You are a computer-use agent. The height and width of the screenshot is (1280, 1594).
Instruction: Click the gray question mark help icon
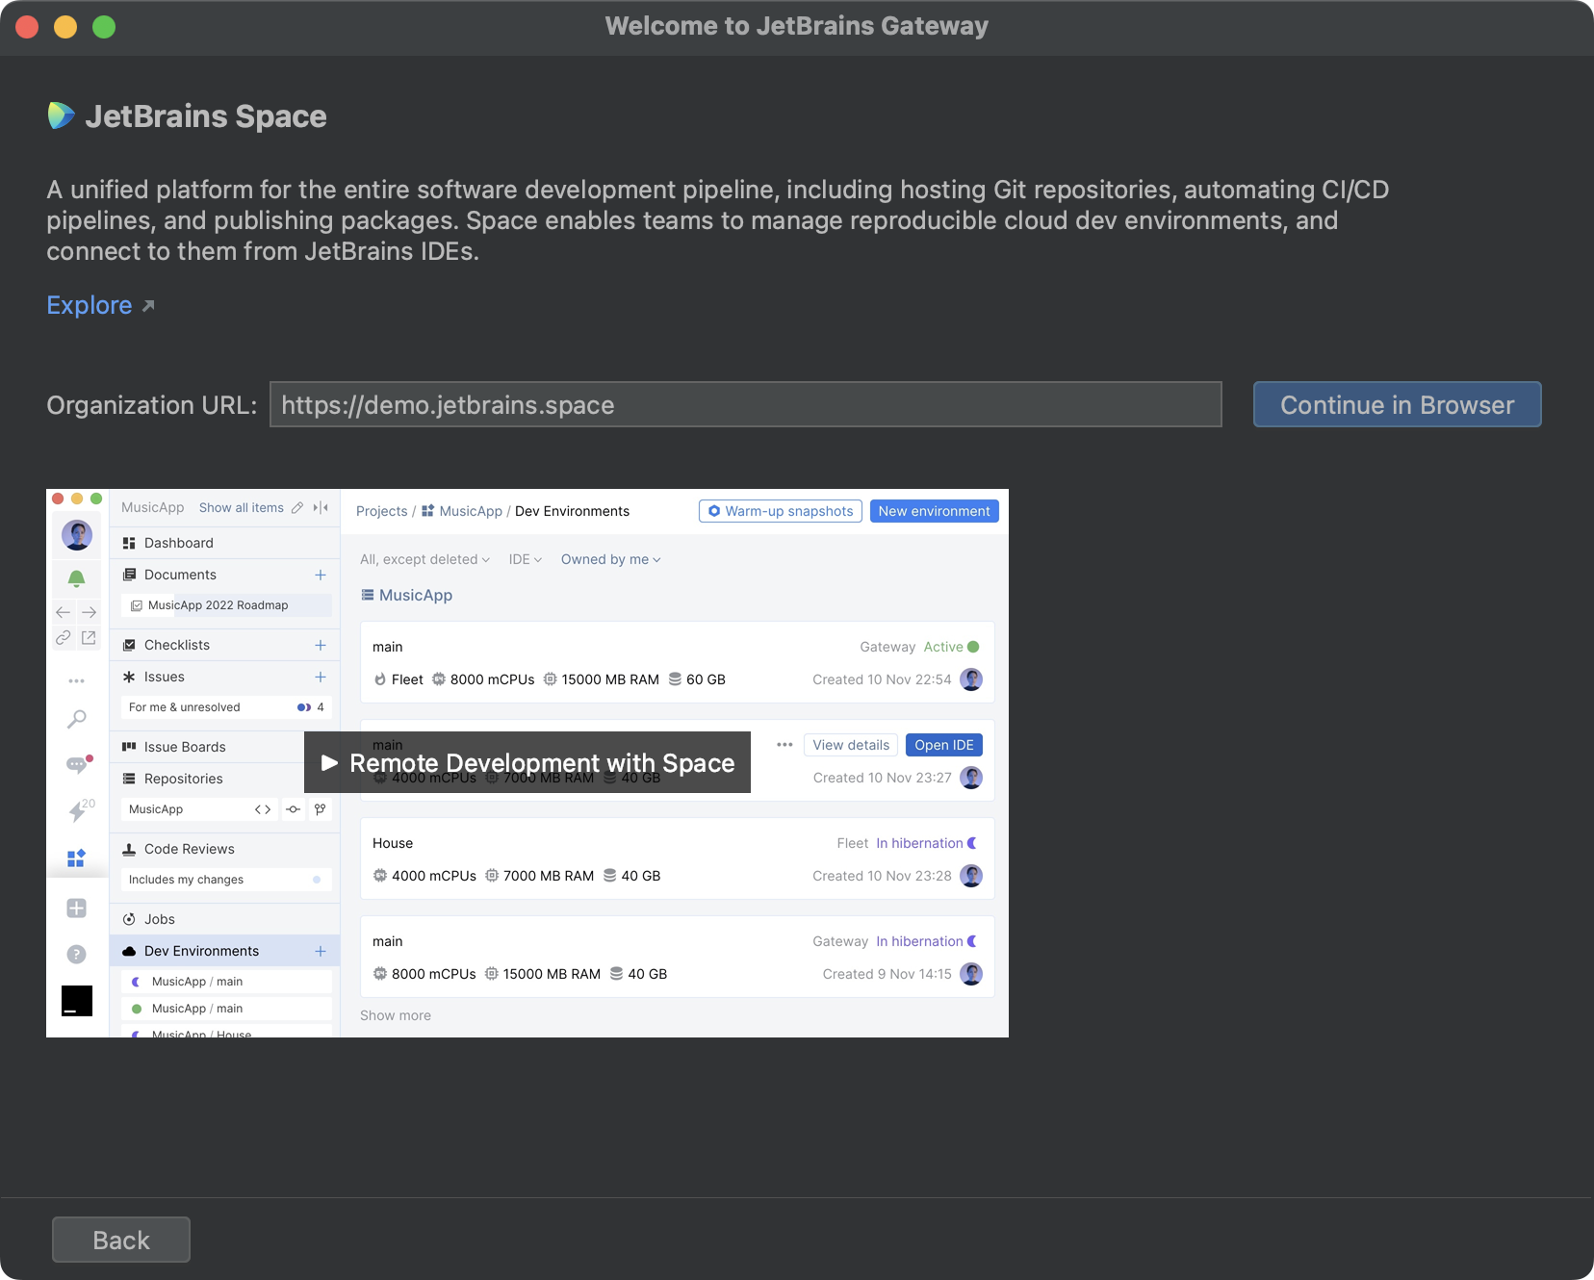point(76,954)
